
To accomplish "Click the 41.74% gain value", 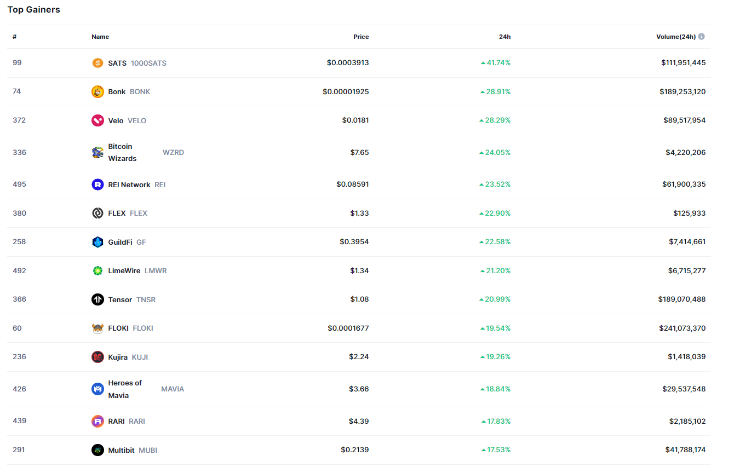I will tap(496, 62).
